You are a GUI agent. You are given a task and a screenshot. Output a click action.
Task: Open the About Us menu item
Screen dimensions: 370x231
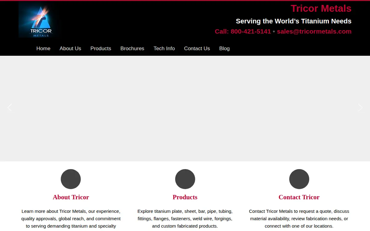pos(70,48)
